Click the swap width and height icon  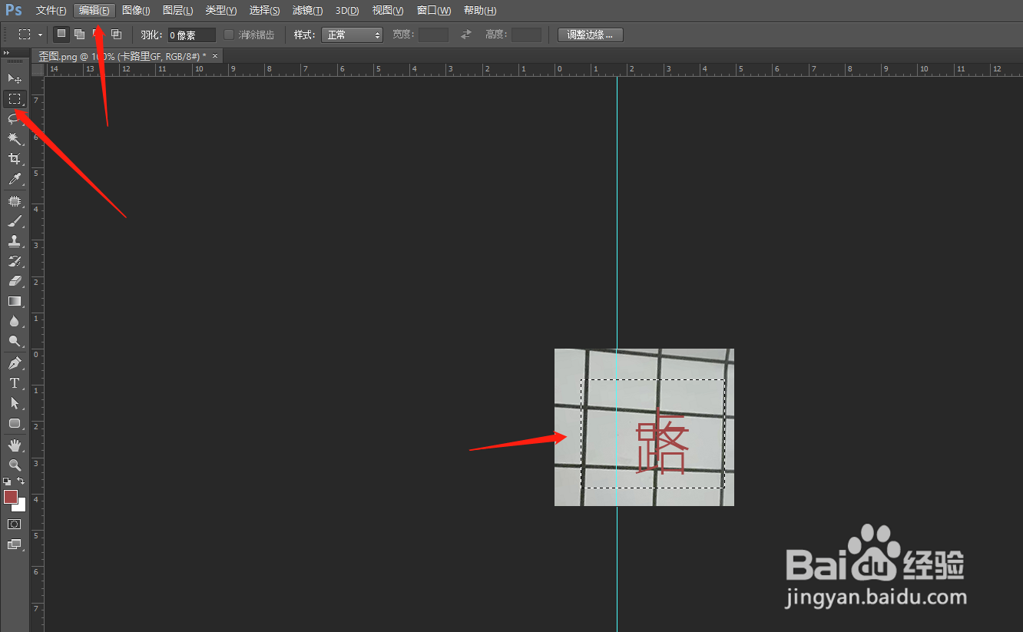466,35
